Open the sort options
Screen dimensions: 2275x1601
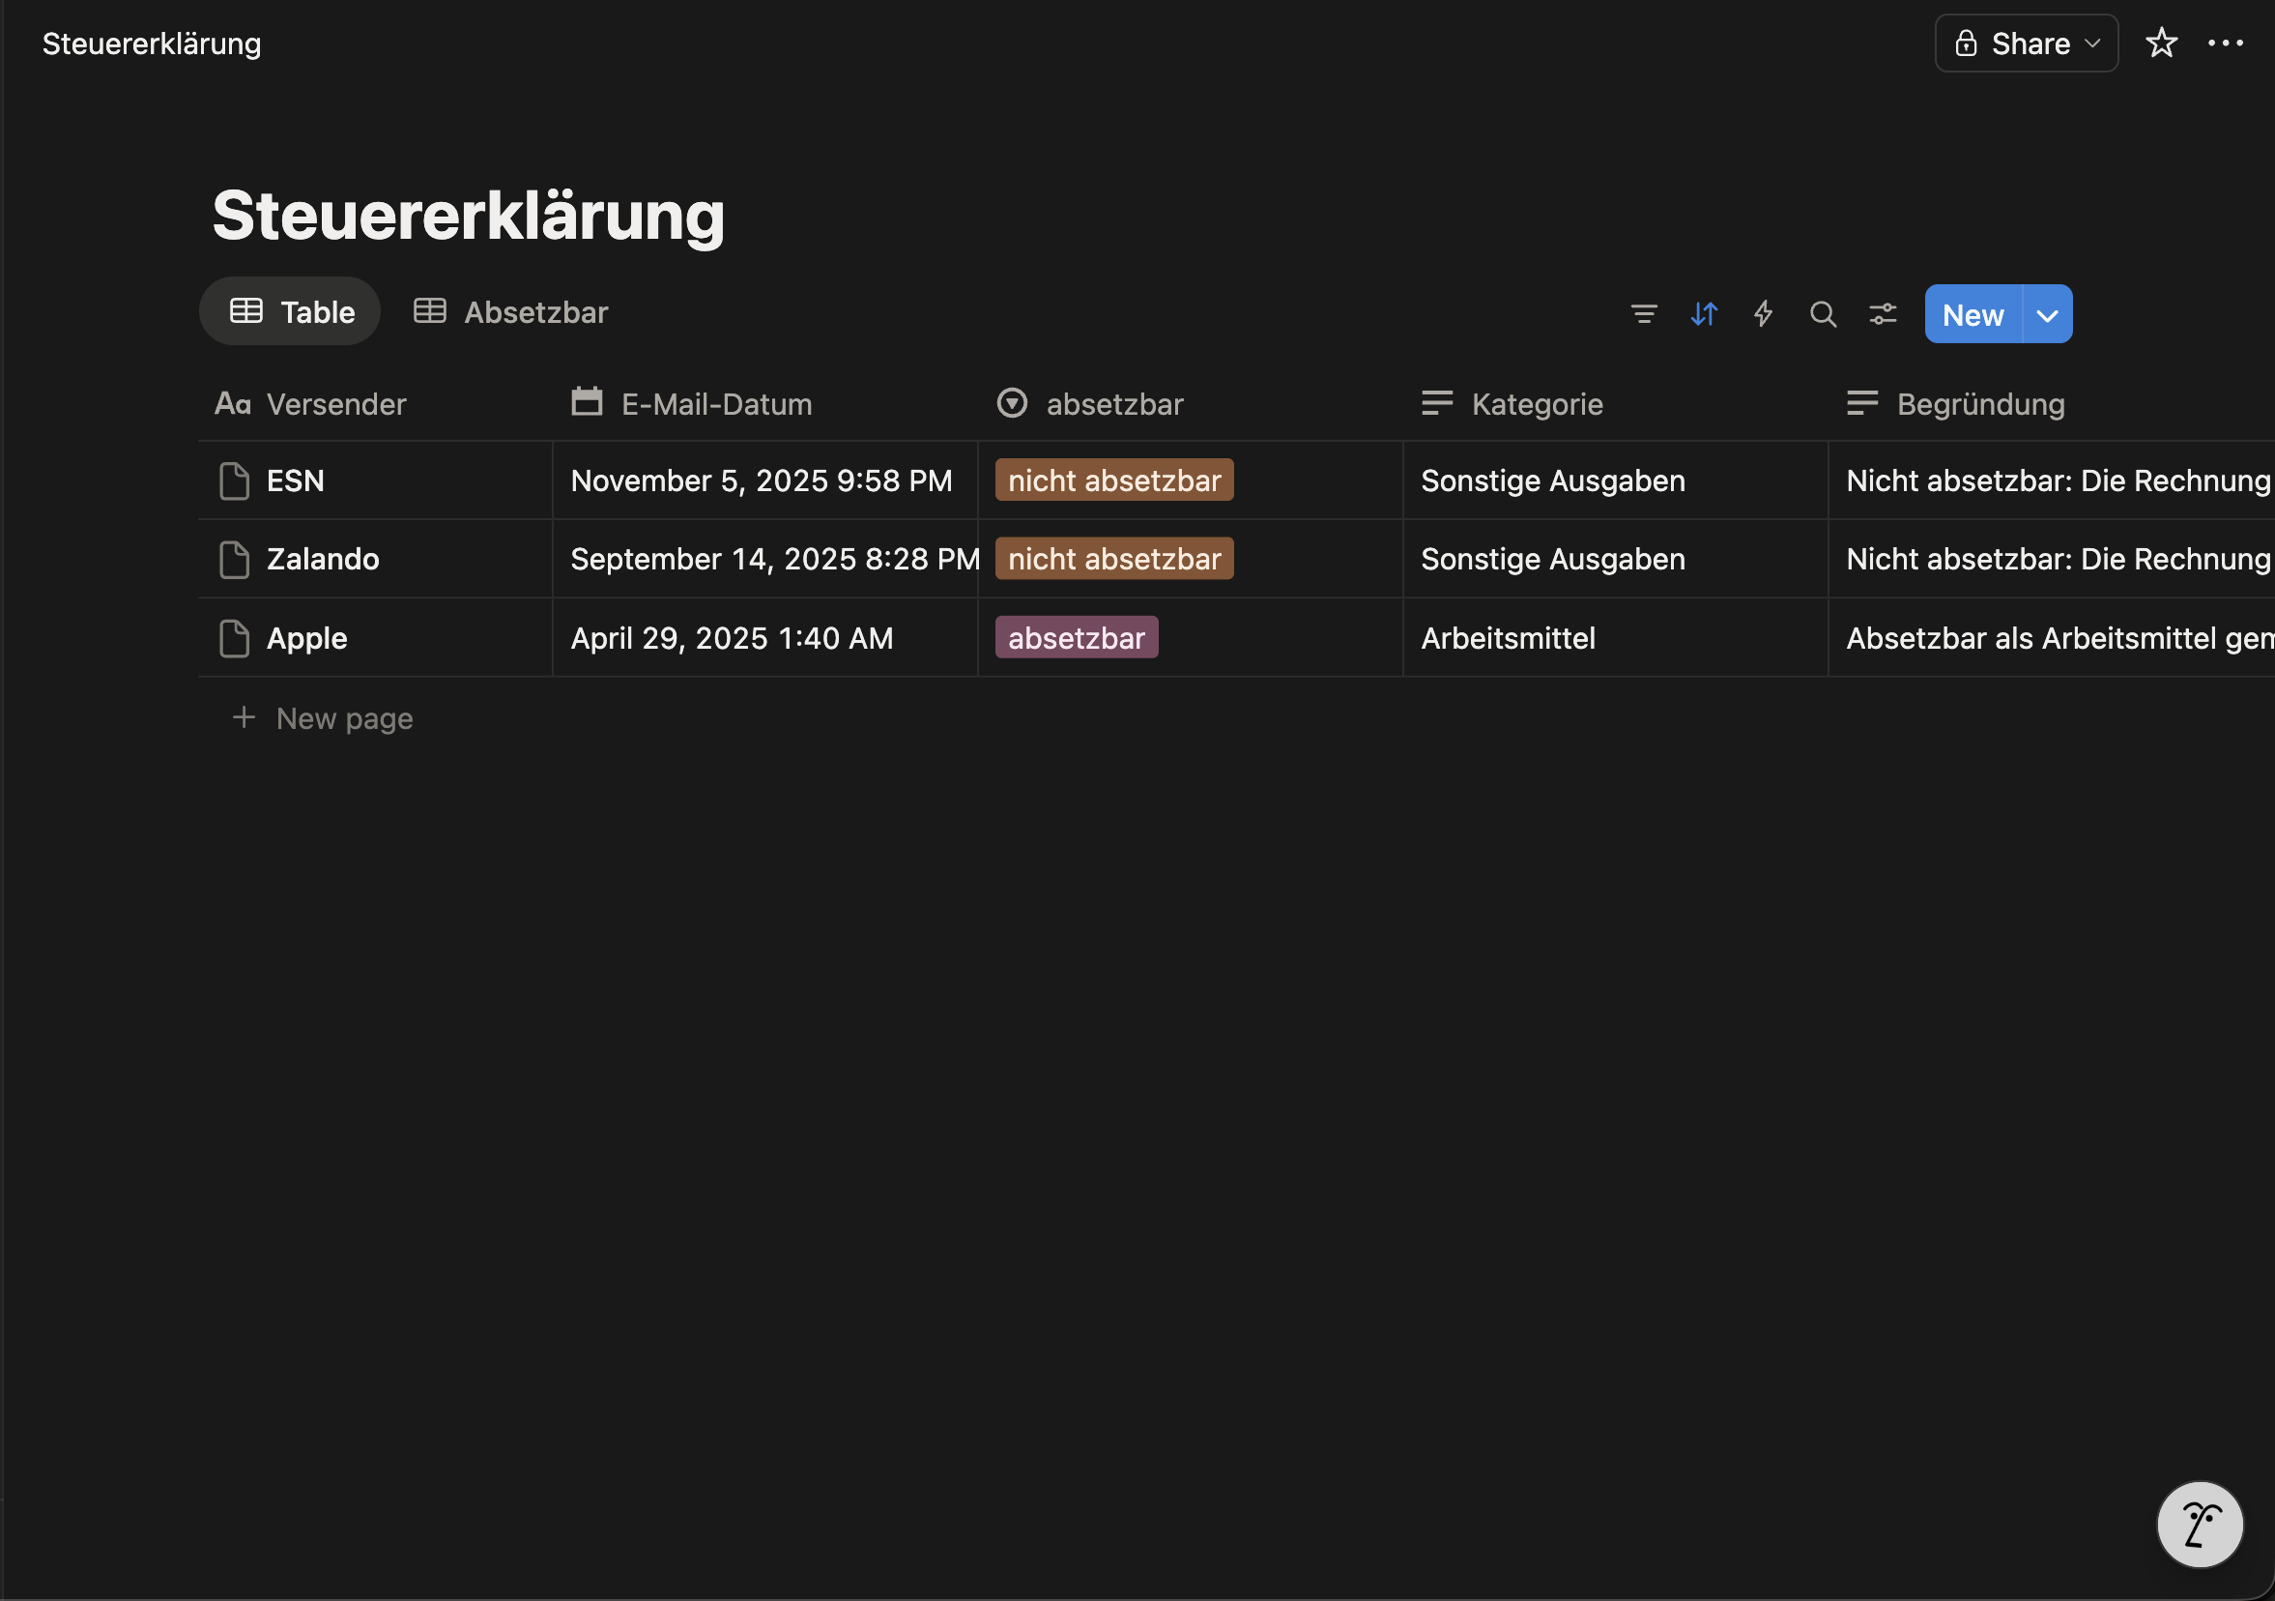pos(1704,313)
